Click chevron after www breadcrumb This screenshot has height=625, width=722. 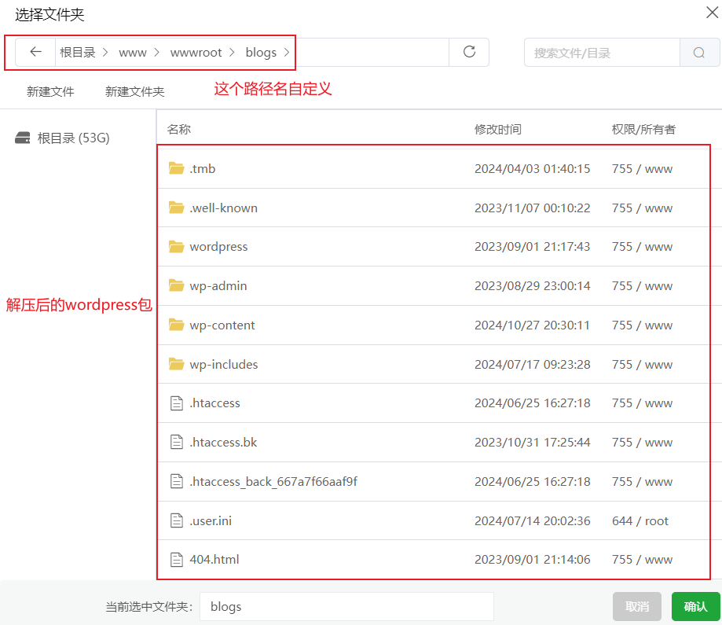(x=157, y=53)
